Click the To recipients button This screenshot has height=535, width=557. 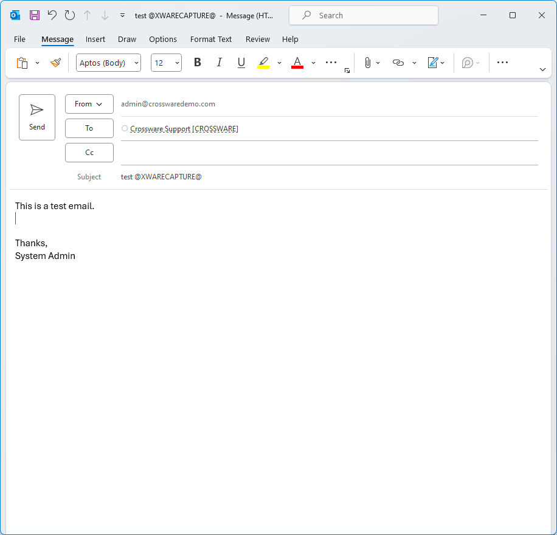point(89,128)
